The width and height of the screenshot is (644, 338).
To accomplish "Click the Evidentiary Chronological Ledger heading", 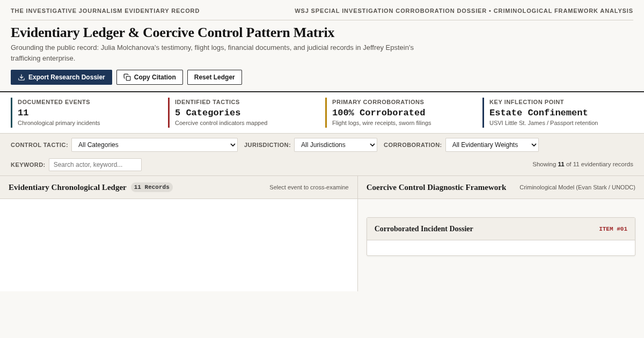I will coord(68,187).
